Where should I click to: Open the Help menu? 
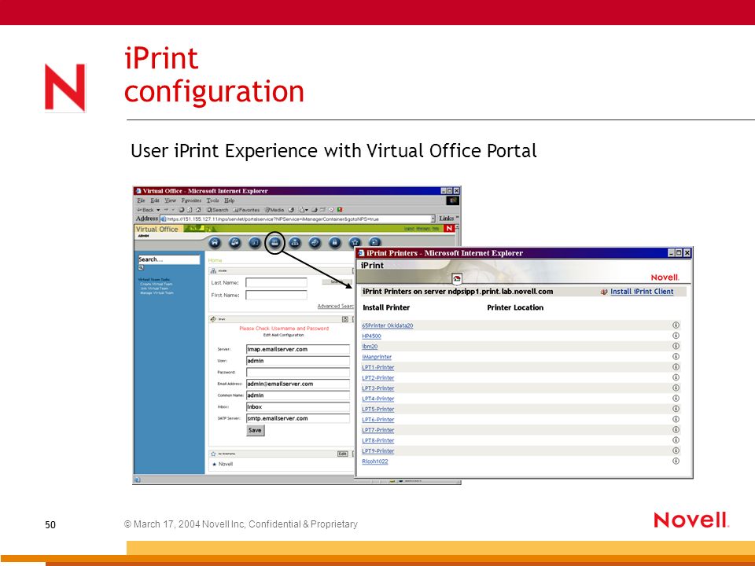pos(229,200)
